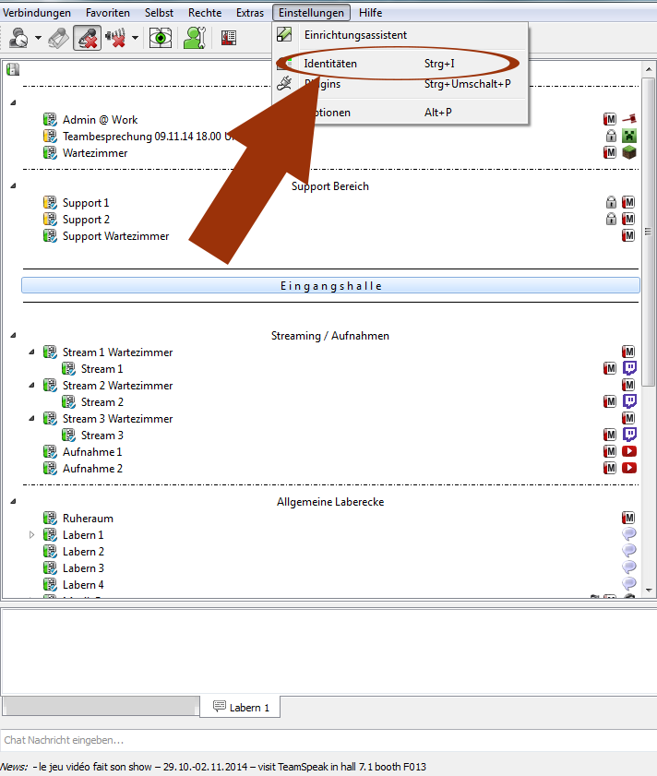Click the creeper icon on Teambesprechung row
This screenshot has width=657, height=776.
[x=629, y=136]
